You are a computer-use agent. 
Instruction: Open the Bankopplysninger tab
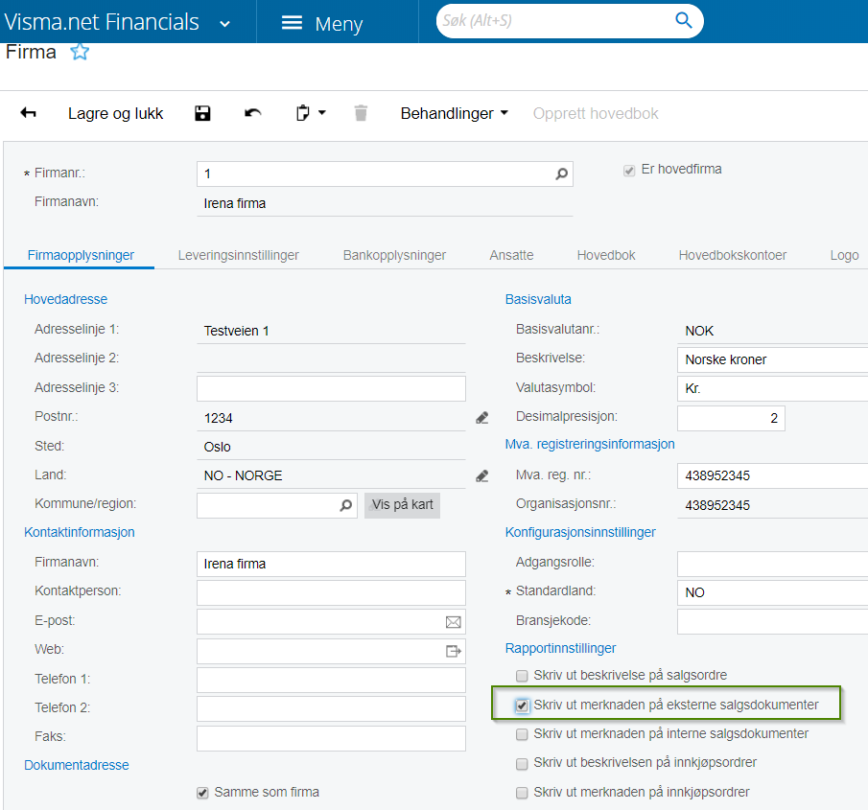[394, 255]
